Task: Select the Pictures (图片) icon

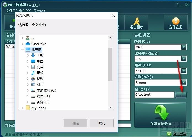Action: coord(33,84)
